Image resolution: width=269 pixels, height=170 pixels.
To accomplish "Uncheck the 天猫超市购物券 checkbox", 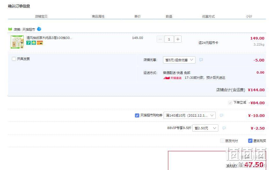I will point(137,115).
